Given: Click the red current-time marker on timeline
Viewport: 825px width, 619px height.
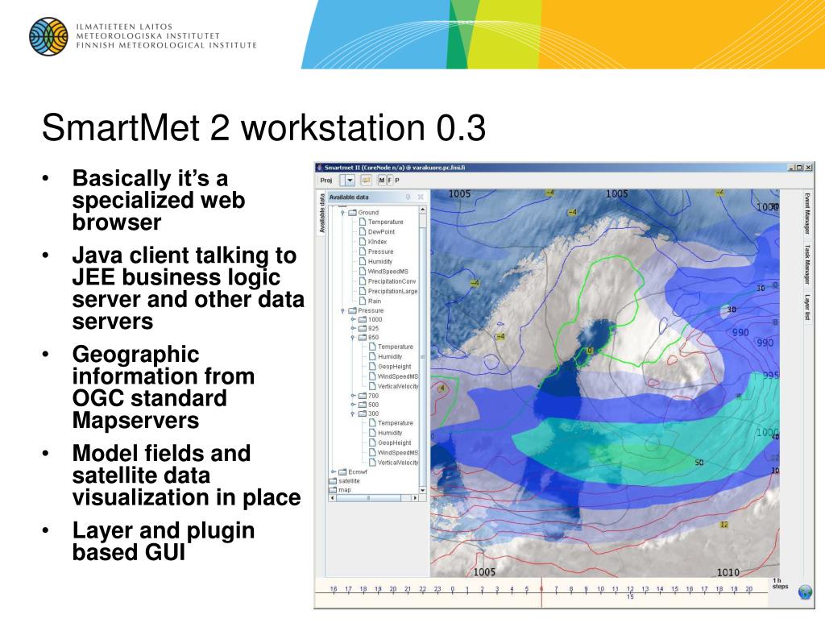Looking at the screenshot, I should click(x=541, y=592).
